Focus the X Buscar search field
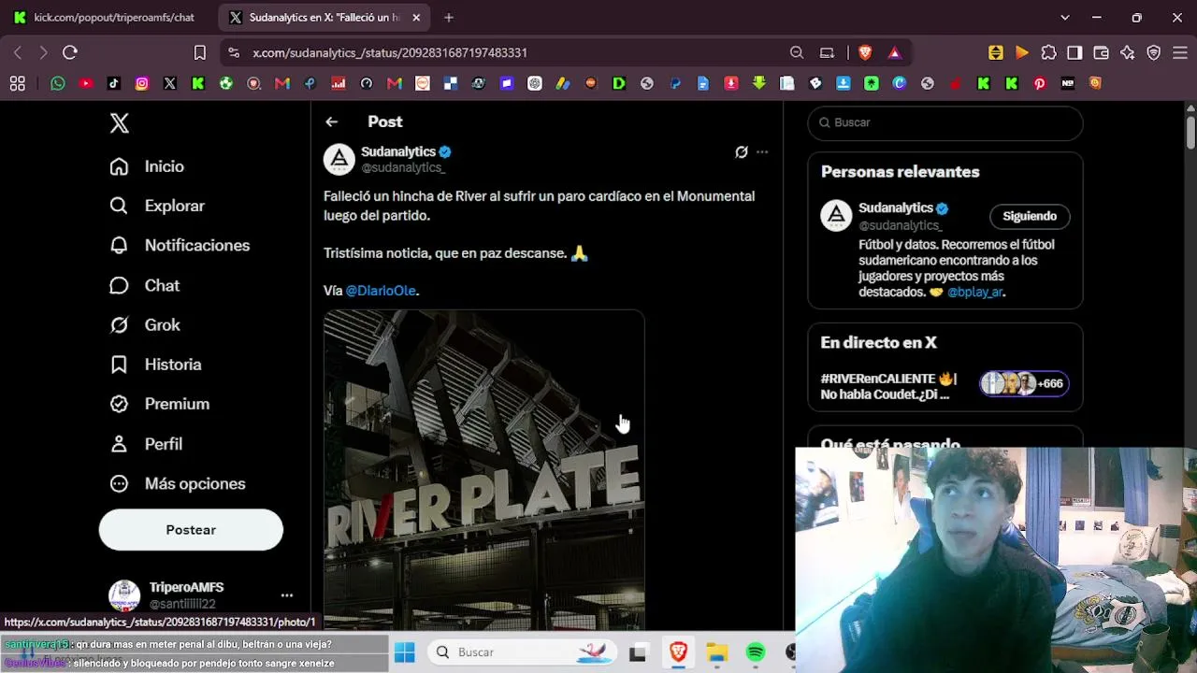1197x673 pixels. pos(945,122)
